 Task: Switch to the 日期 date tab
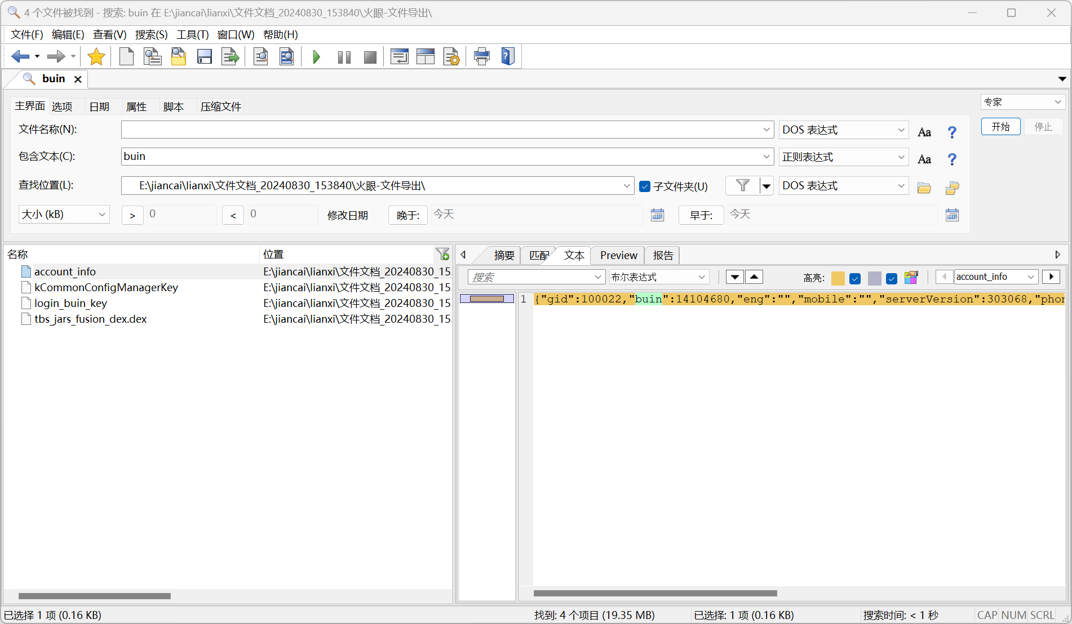pos(99,107)
